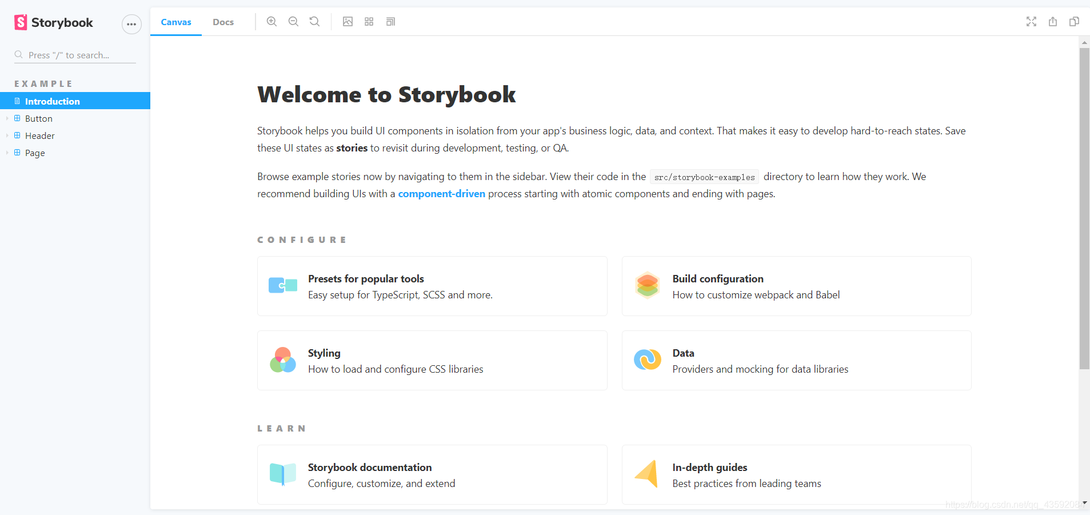
Task: Click the Page component grid icon
Action: (17, 153)
